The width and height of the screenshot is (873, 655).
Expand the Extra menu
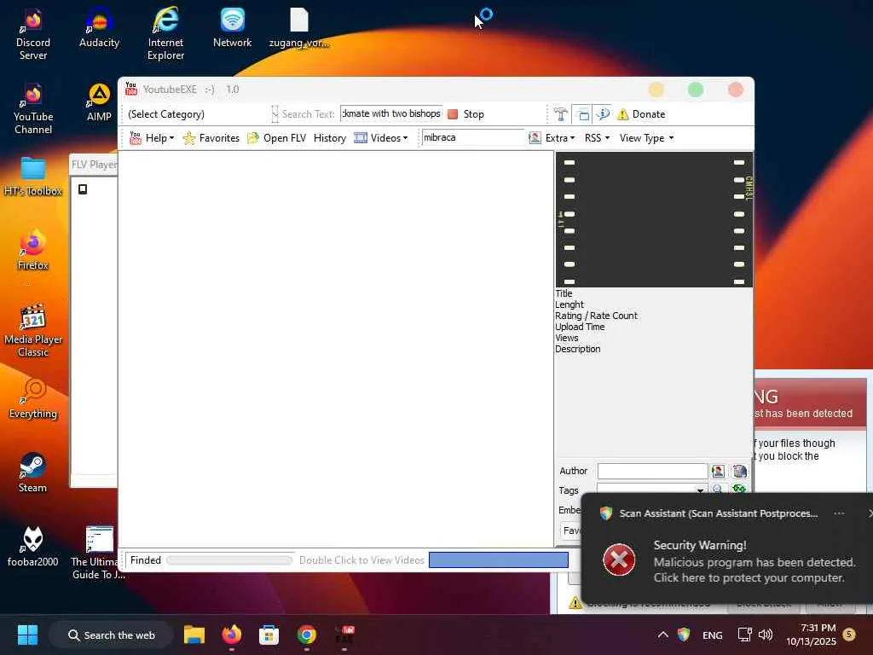click(x=559, y=137)
